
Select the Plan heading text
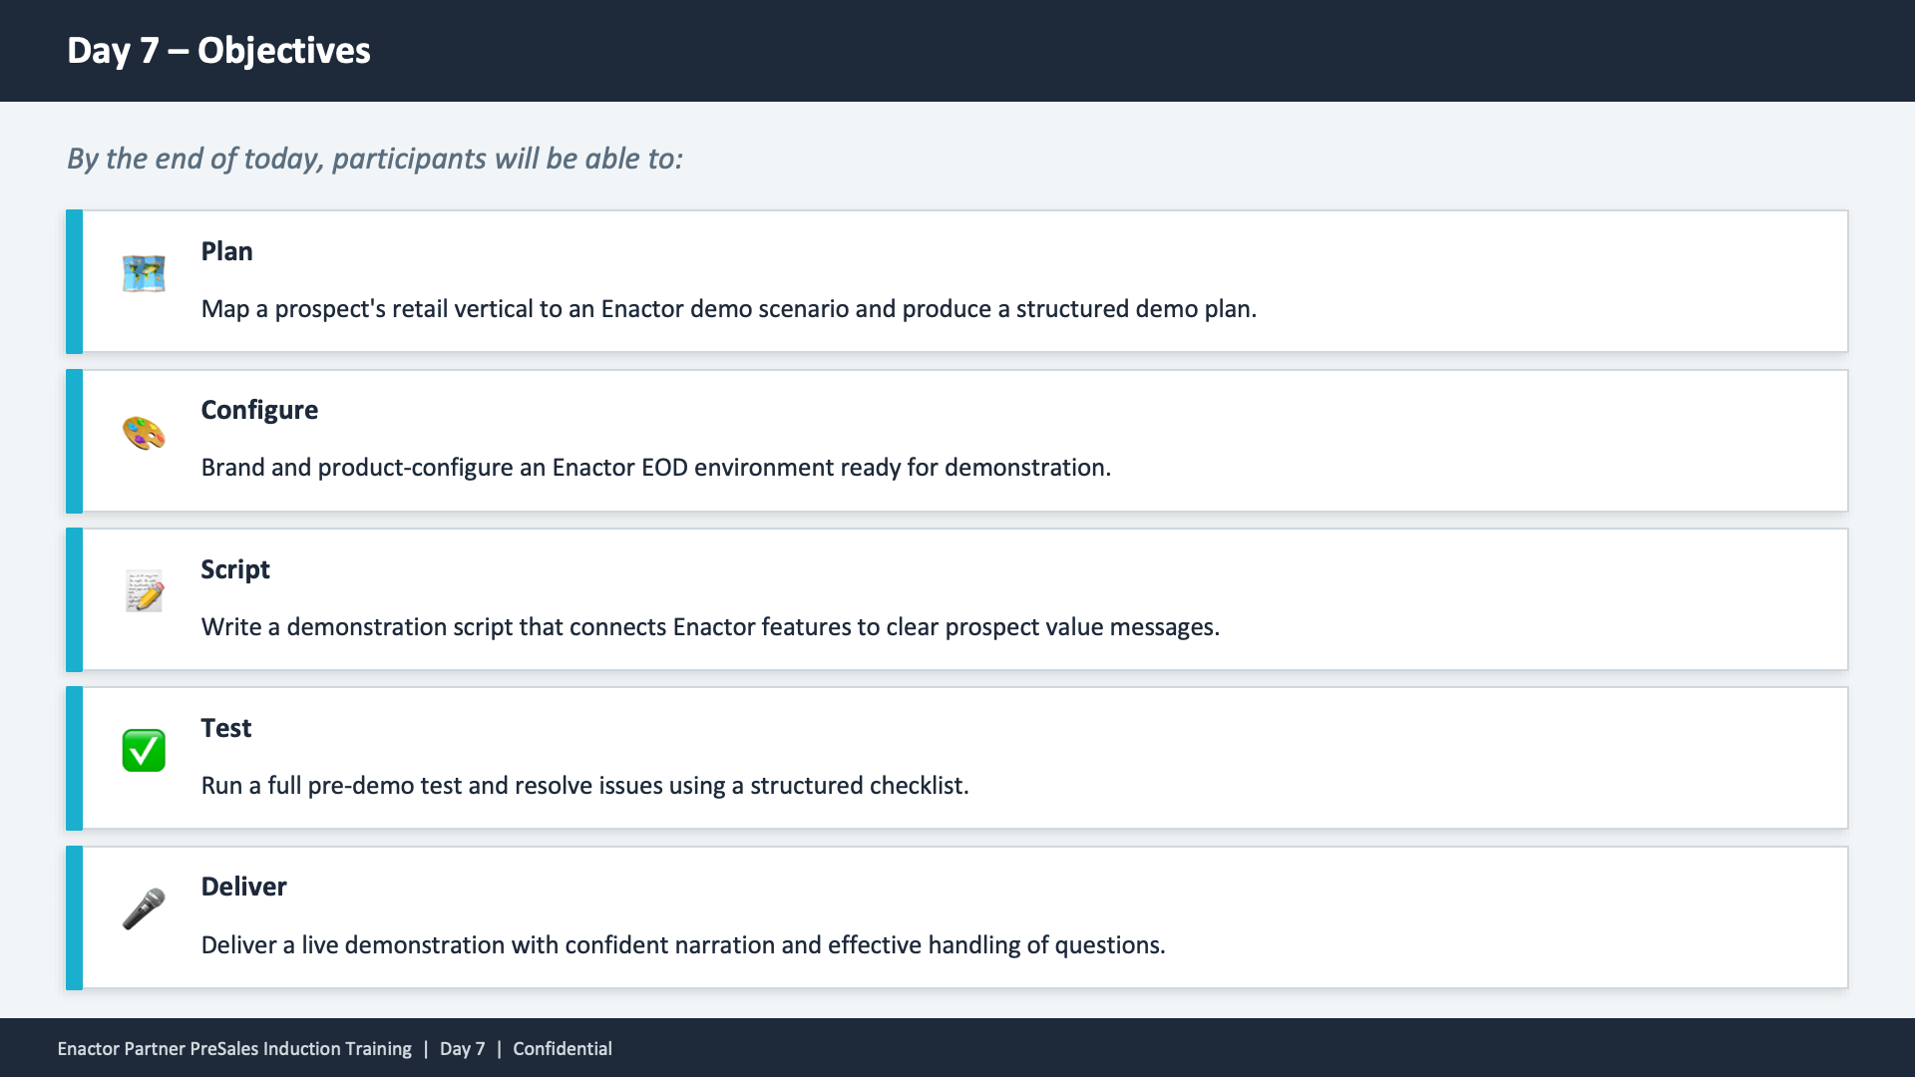click(226, 251)
